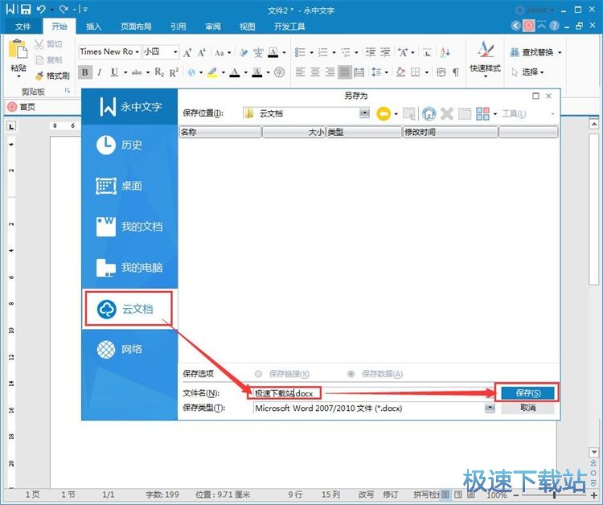Switch to the View (视图) tab

coord(248,27)
